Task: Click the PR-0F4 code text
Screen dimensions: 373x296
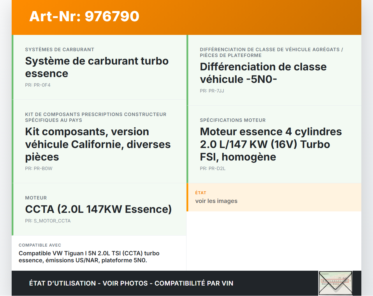Action: [x=38, y=85]
